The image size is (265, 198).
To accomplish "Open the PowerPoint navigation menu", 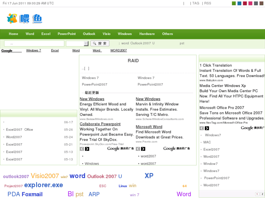I will [x=67, y=34].
